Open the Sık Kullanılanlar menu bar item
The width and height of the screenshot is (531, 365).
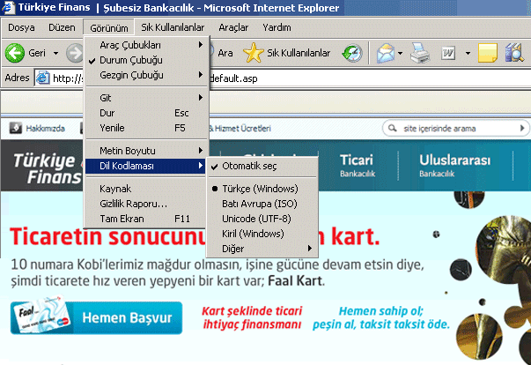[x=173, y=27]
